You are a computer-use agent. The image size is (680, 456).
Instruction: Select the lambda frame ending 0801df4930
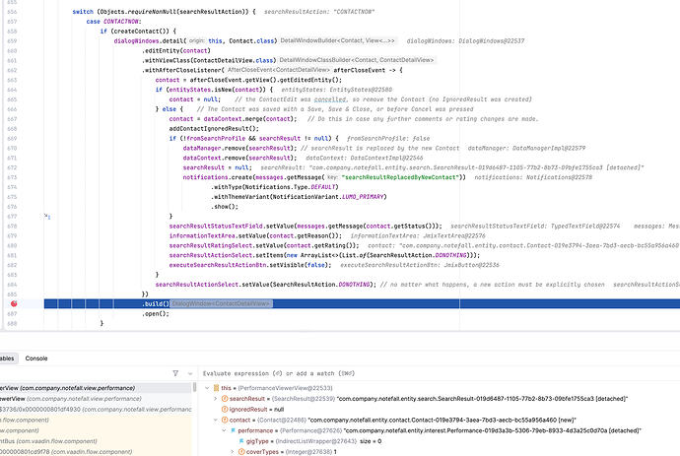(x=96, y=409)
